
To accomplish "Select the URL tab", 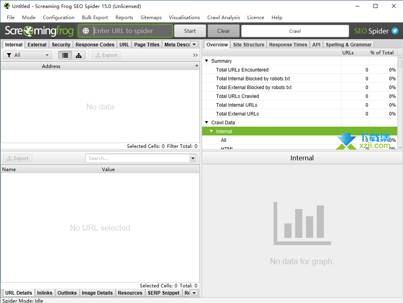I will (x=124, y=44).
